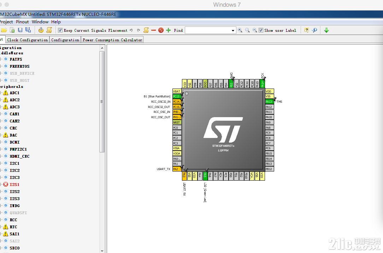
Task: Open the Help menu
Action: point(56,22)
